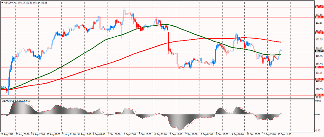The image size is (324, 137).
Task: Click the 103.95 price scale value
Action: point(319,15)
